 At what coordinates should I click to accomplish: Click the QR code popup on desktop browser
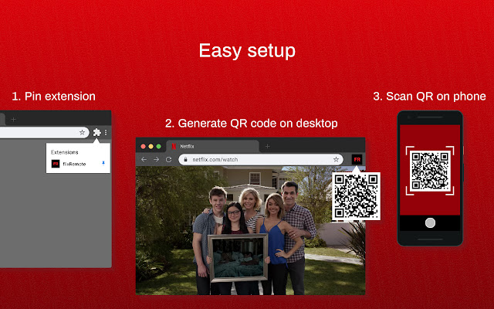356,196
